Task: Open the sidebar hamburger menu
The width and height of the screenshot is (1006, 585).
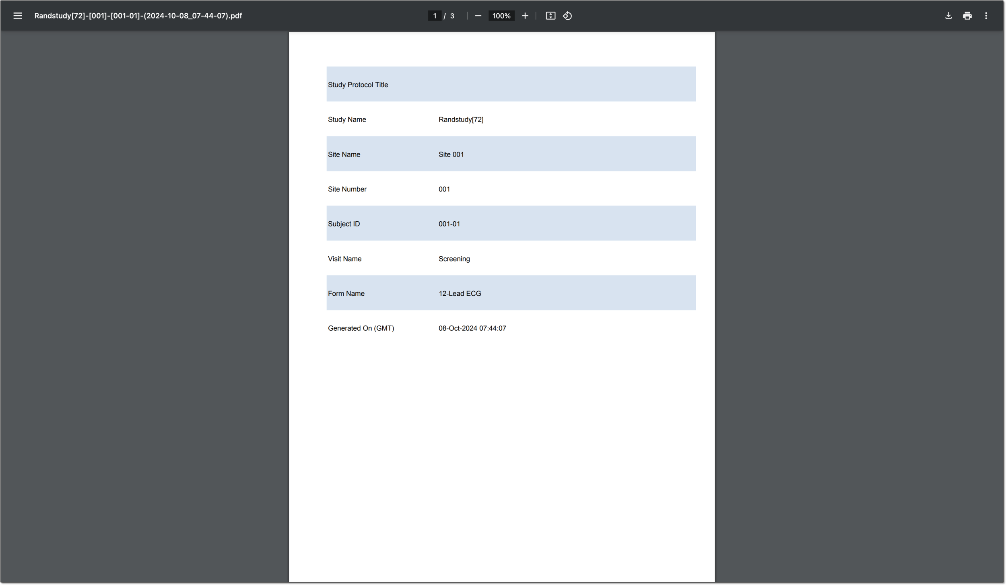Action: (x=17, y=16)
